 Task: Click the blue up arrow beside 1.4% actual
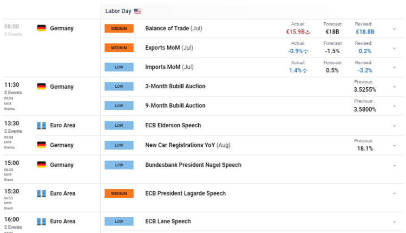click(x=306, y=70)
